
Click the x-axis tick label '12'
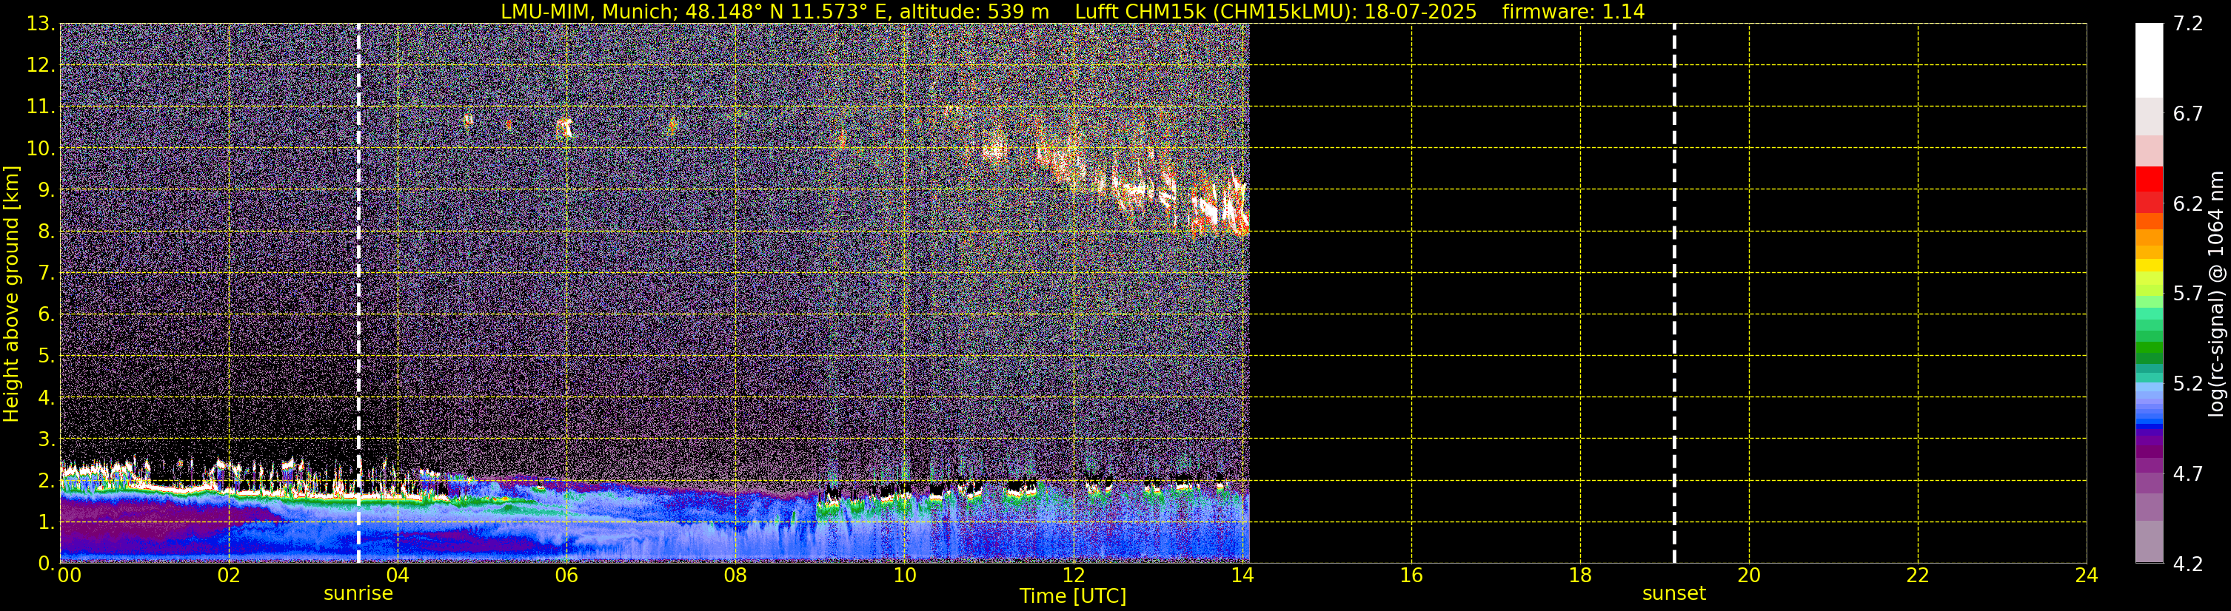pyautogui.click(x=1073, y=575)
